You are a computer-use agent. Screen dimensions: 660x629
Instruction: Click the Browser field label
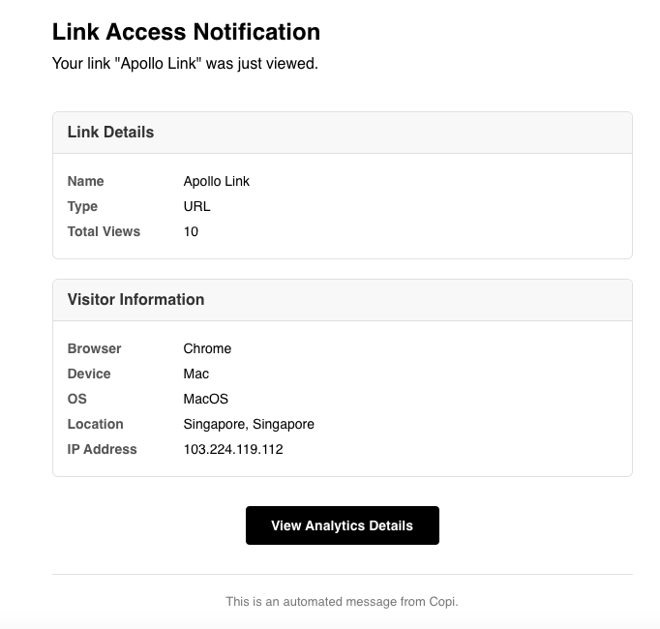coord(94,348)
